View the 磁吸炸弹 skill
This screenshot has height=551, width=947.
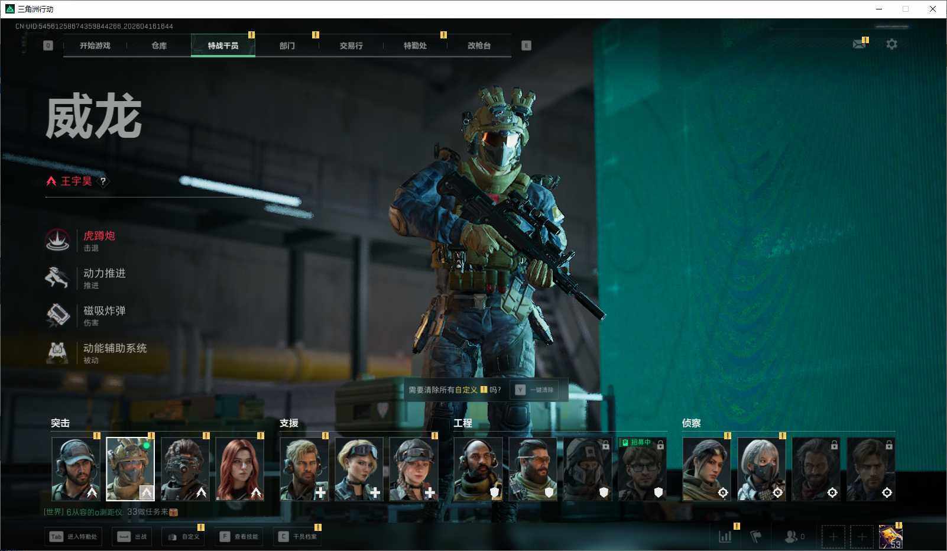coord(86,315)
